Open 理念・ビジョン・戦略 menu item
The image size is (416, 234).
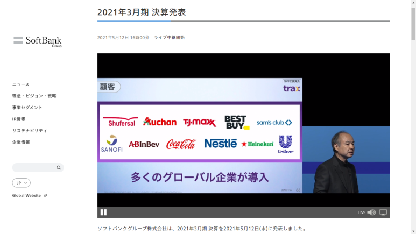[34, 96]
